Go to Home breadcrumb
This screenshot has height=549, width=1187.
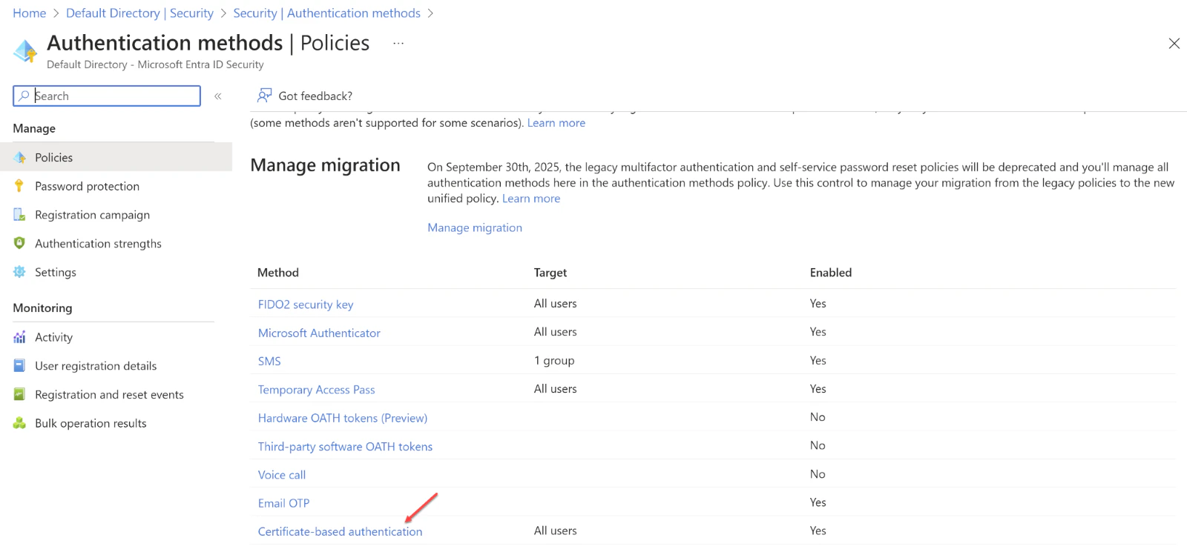29,13
